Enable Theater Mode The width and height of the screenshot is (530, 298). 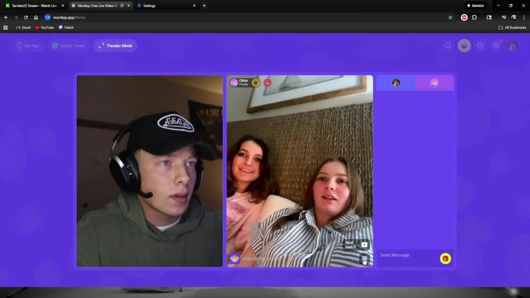pyautogui.click(x=116, y=46)
